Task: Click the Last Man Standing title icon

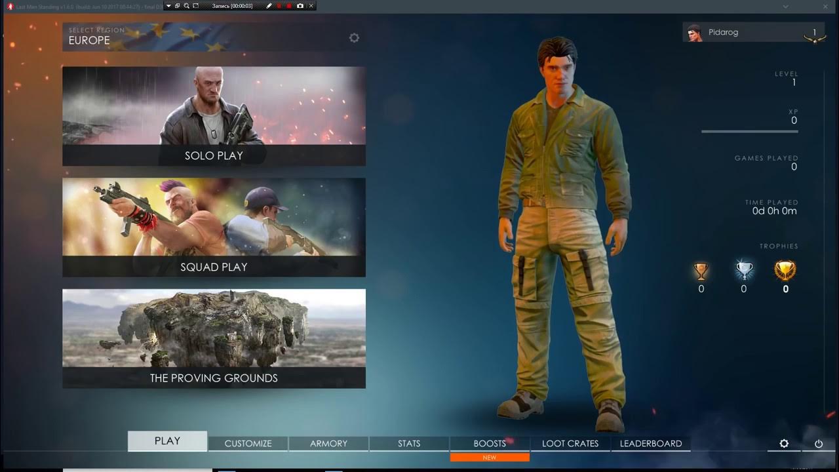Action: tap(10, 6)
